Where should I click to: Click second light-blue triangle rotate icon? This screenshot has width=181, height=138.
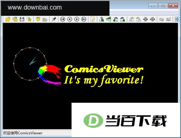[139, 19]
